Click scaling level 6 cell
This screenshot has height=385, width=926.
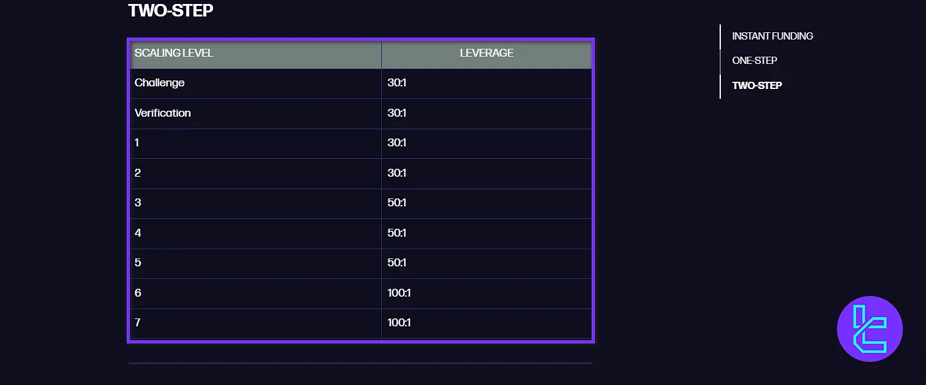tap(138, 293)
